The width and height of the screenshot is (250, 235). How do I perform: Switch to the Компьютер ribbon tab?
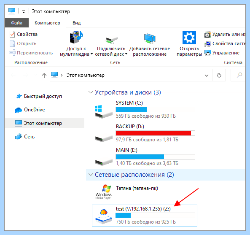click(47, 23)
